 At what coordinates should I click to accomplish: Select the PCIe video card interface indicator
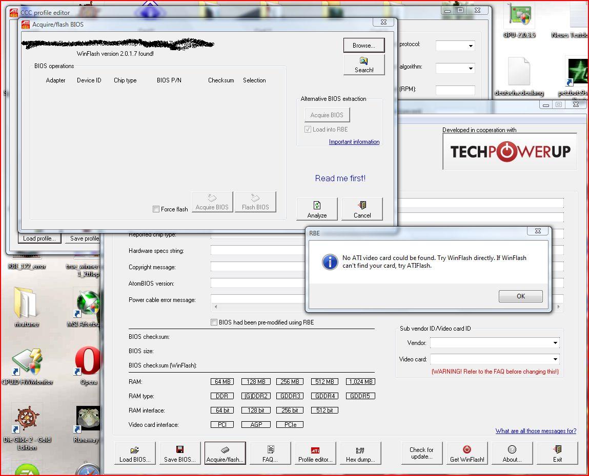pyautogui.click(x=290, y=425)
